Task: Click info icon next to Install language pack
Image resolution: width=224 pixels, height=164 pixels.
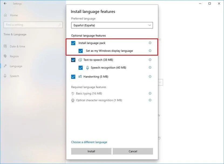Action: click(x=150, y=43)
